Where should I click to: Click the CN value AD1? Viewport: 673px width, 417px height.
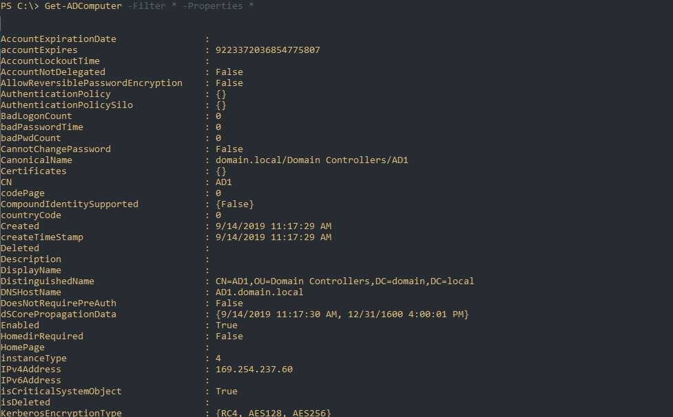223,182
